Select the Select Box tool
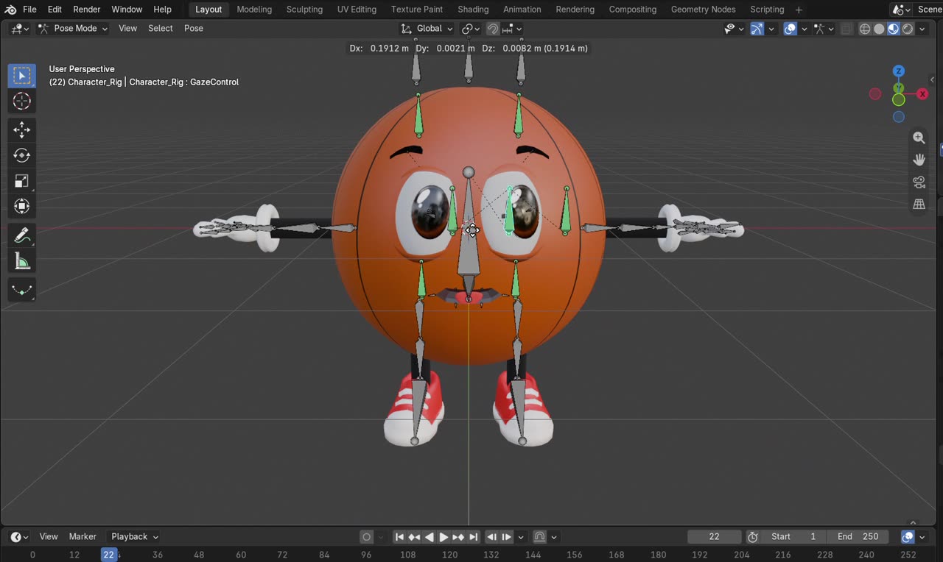 [21, 76]
